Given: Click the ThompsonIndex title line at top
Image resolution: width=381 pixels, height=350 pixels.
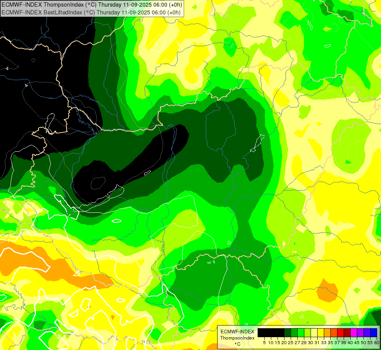Looking at the screenshot, I should tap(91, 4).
